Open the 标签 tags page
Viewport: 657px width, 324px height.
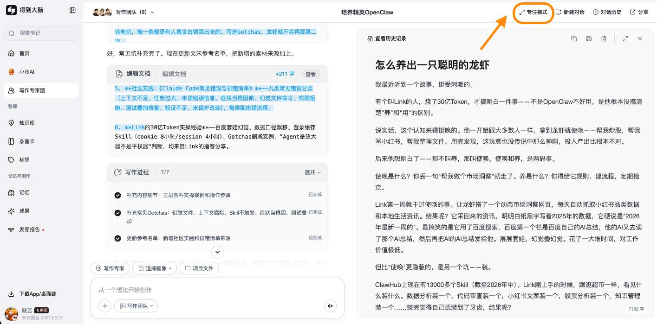tap(41, 160)
